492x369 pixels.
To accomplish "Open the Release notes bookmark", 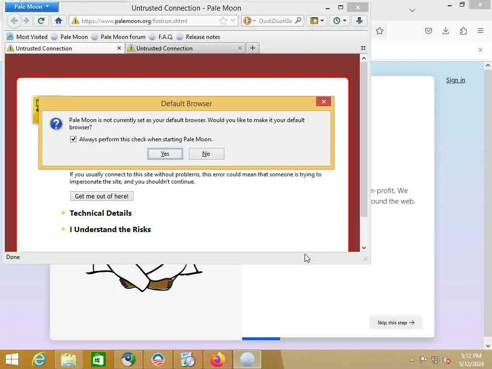I will pos(198,37).
